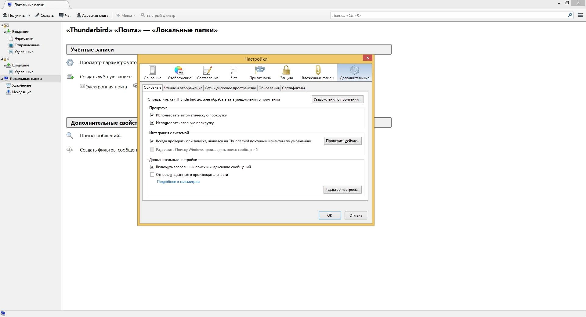
Task: Toggle Использовать плавную прокрутку checkbox
Action: [x=152, y=123]
